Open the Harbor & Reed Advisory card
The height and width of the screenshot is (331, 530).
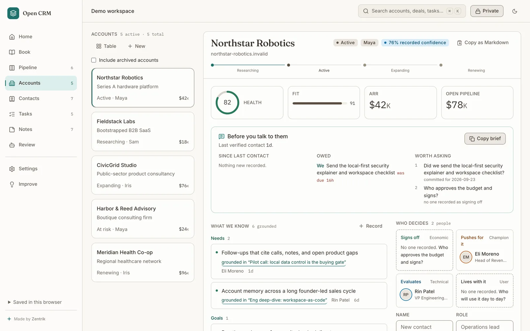point(143,219)
